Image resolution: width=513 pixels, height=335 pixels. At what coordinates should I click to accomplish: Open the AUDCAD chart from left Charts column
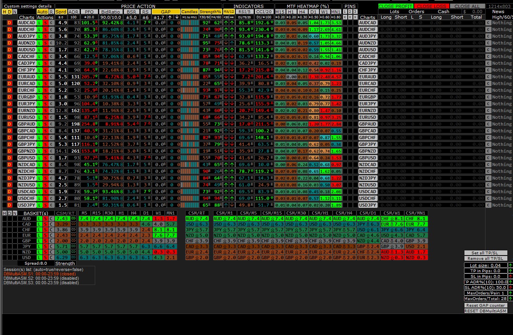pos(26,23)
